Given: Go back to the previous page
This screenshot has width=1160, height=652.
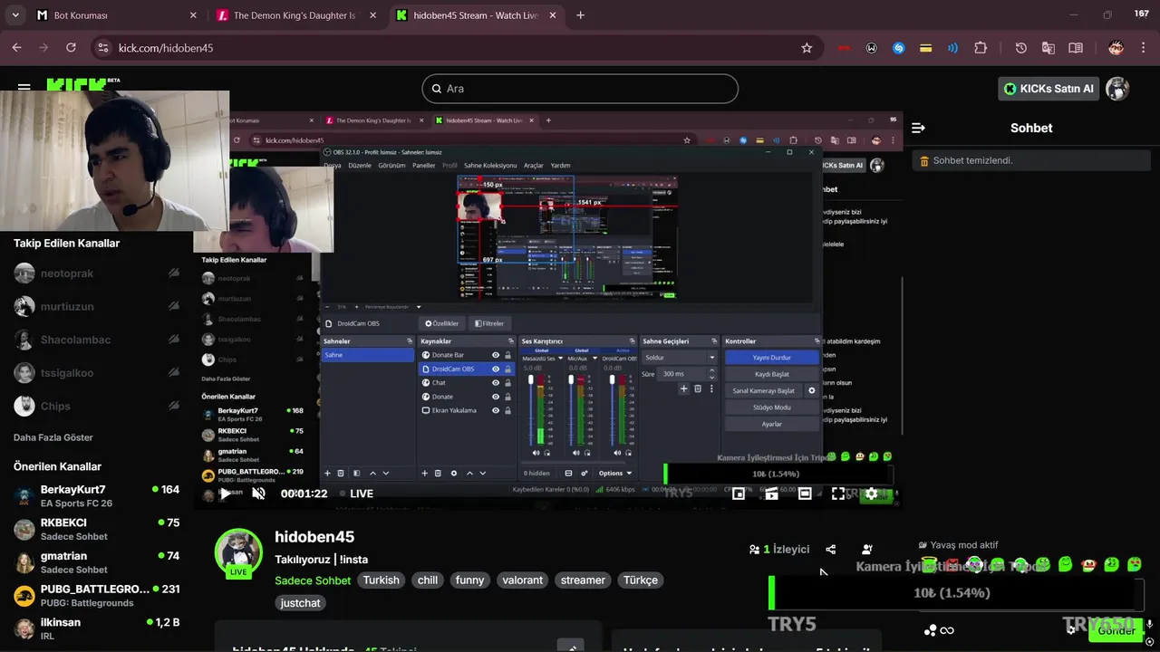Looking at the screenshot, I should (x=16, y=48).
